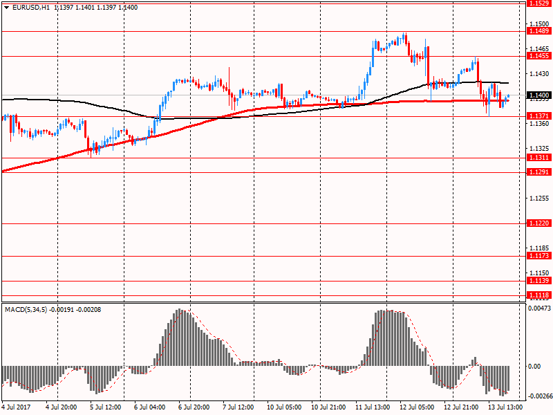Select the 1.1220 price level label
This screenshot has height=415, width=553.
(539, 223)
